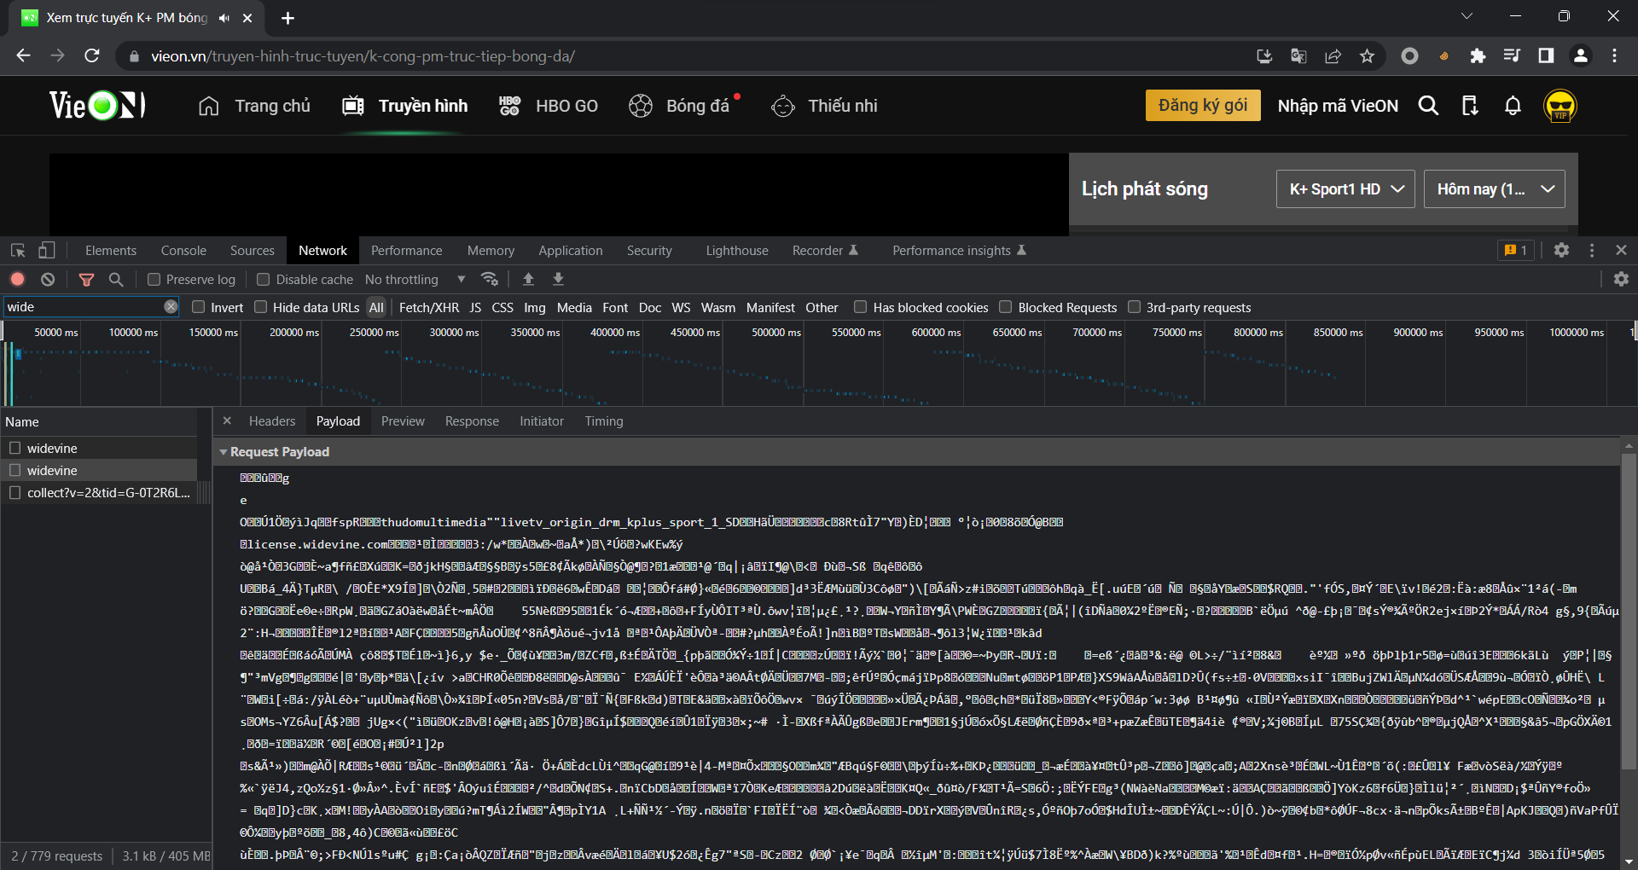1638x870 pixels.
Task: Check 3rd-party requests checkbox
Action: pyautogui.click(x=1135, y=307)
